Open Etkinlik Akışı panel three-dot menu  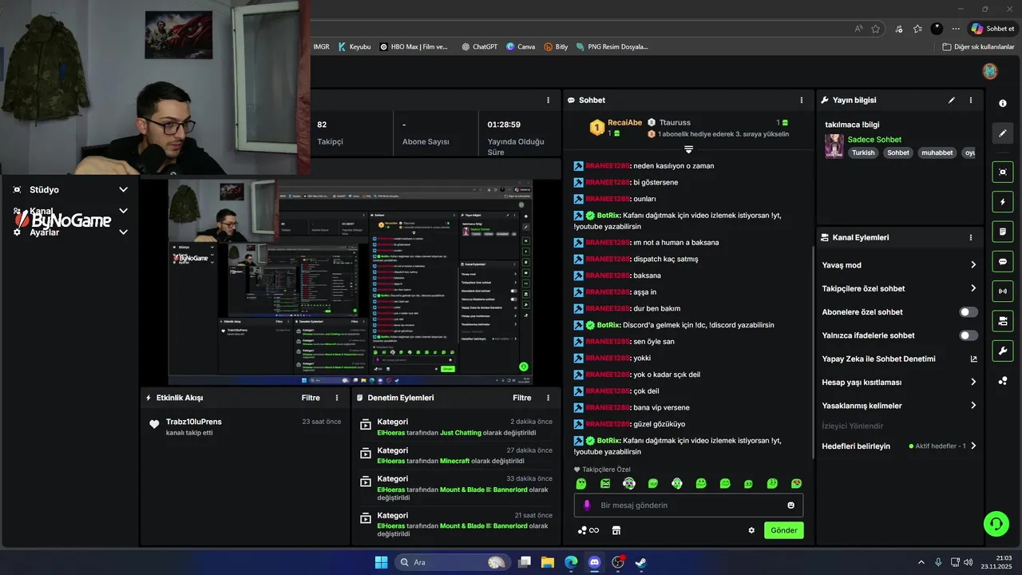tap(337, 398)
